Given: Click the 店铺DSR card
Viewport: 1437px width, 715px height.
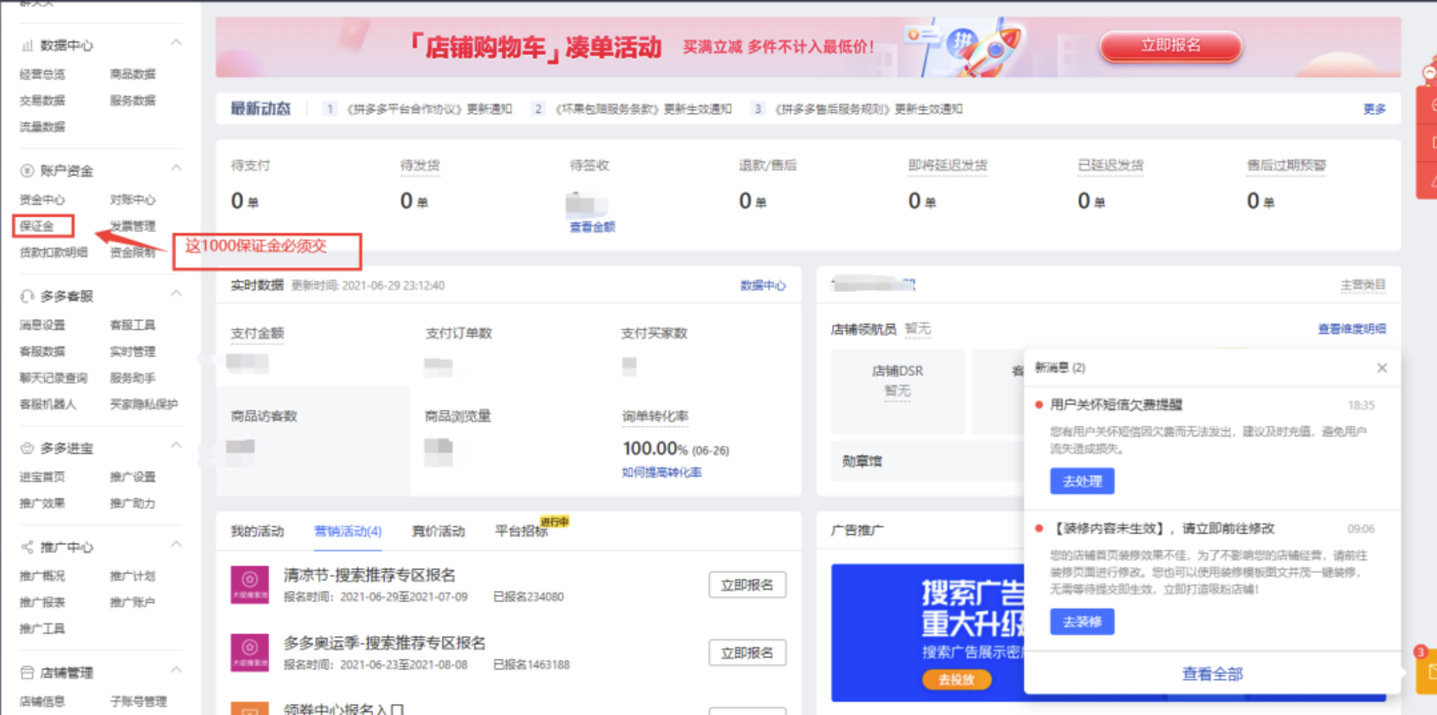Looking at the screenshot, I should 898,391.
